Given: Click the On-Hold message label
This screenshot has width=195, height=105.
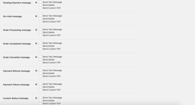Looking at the screenshot, I should pos(12,16).
